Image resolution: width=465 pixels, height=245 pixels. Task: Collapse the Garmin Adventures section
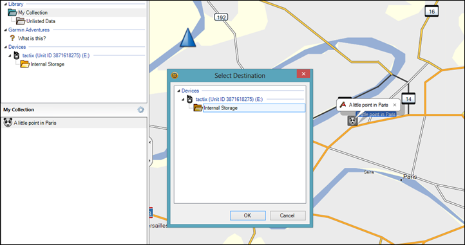pyautogui.click(x=6, y=30)
